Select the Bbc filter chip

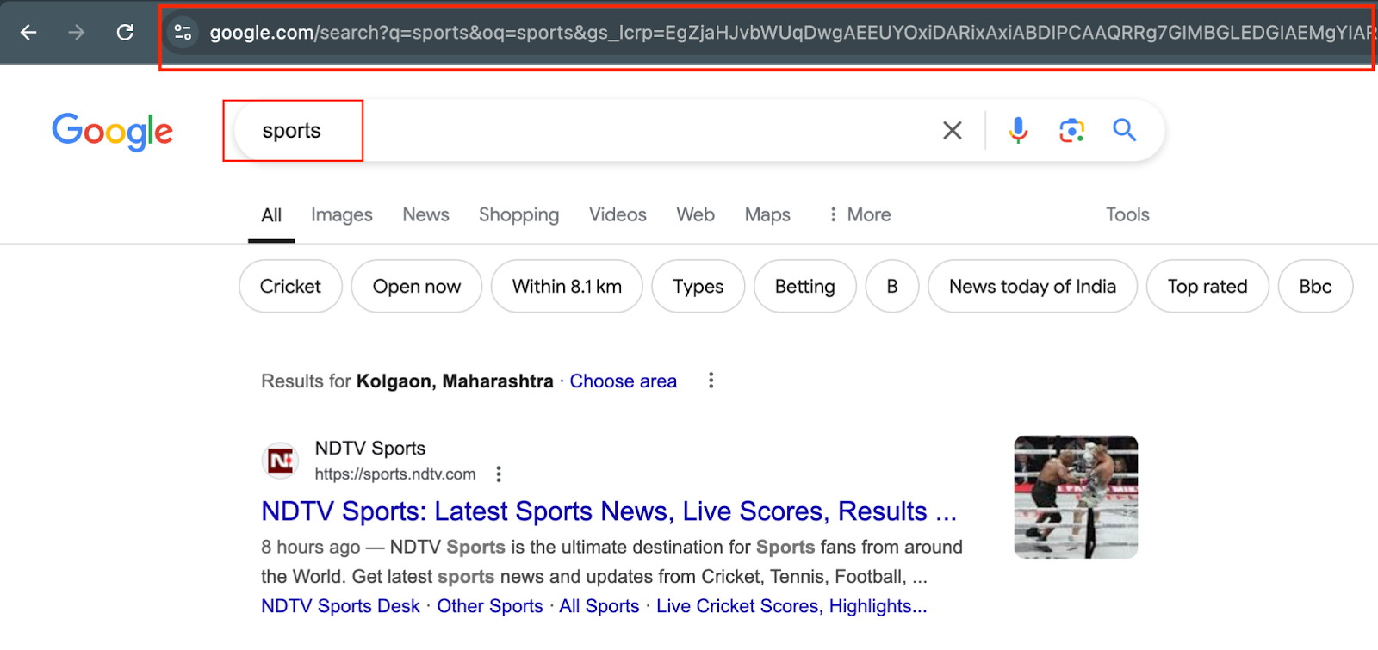click(1315, 286)
